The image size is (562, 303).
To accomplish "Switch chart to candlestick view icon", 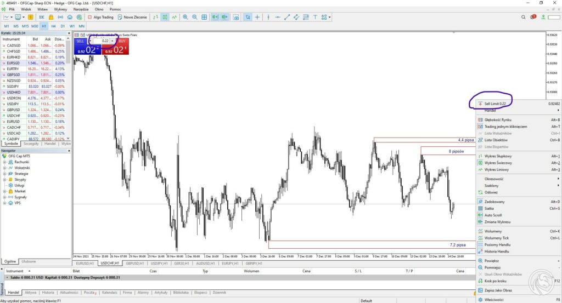I will click(165, 18).
